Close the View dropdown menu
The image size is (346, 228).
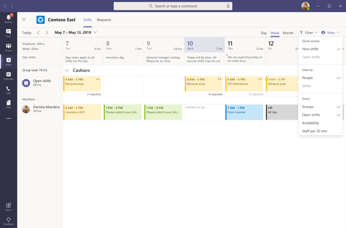330,33
